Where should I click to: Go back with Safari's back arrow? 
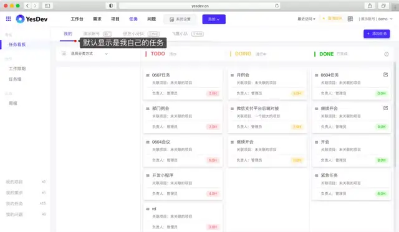[27, 6]
